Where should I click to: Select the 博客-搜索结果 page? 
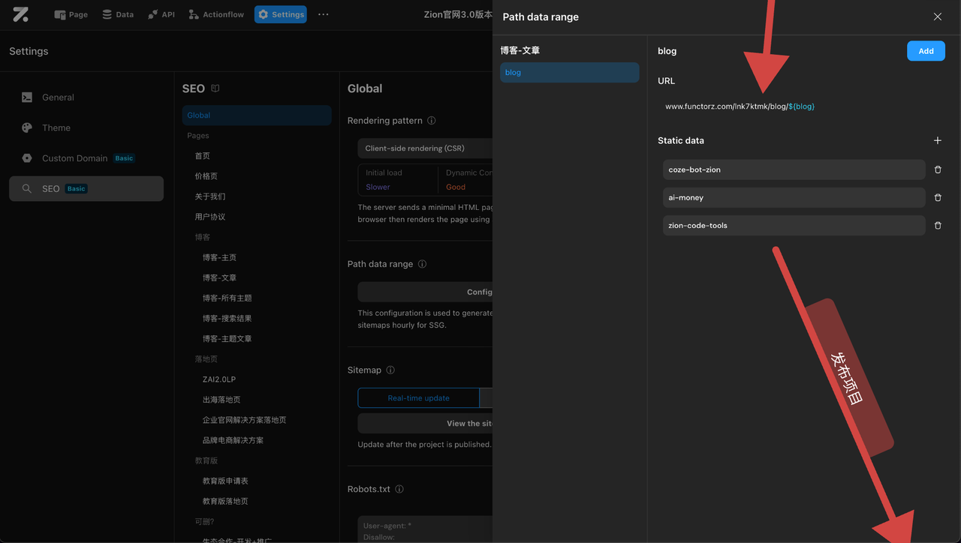(227, 318)
